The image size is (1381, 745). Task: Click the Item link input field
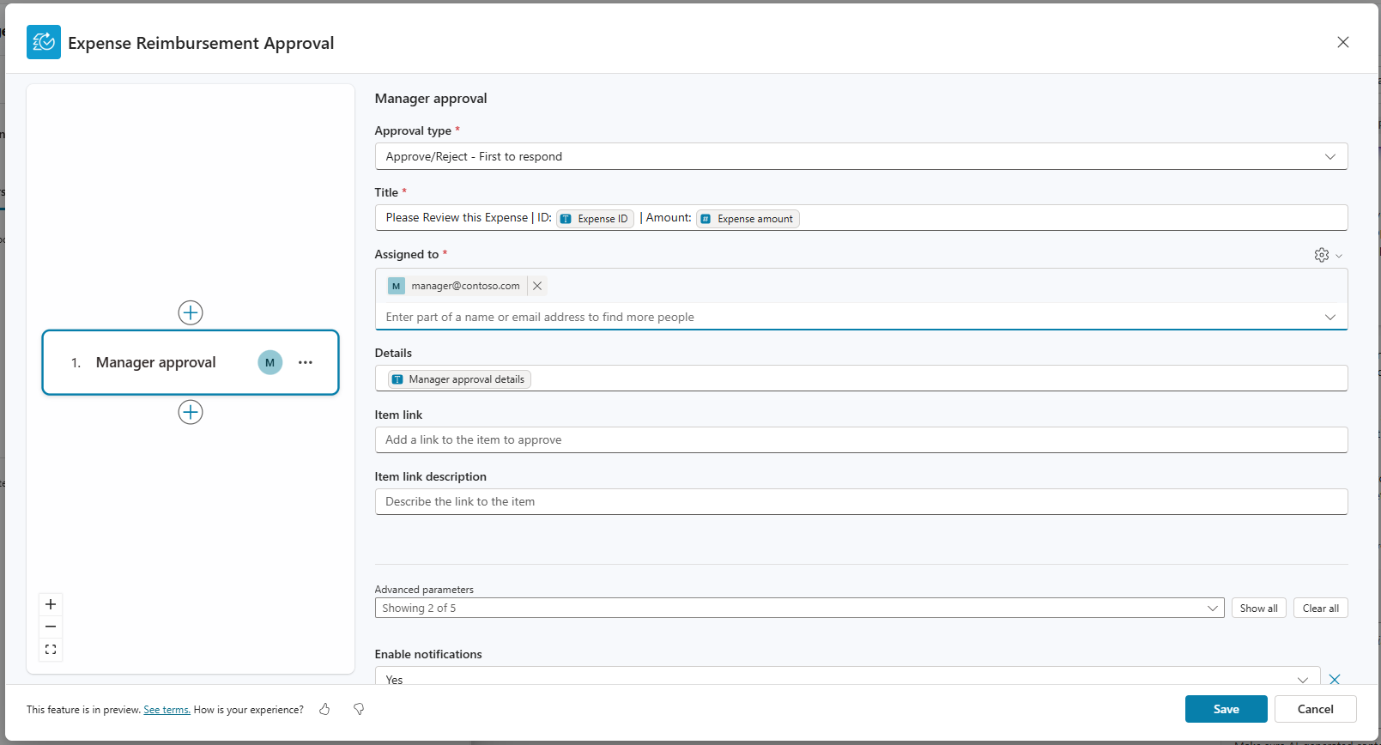click(x=861, y=439)
